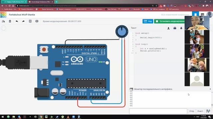The image size is (213, 119).
Task: Switch to circuit view icon
Action: [195, 15]
